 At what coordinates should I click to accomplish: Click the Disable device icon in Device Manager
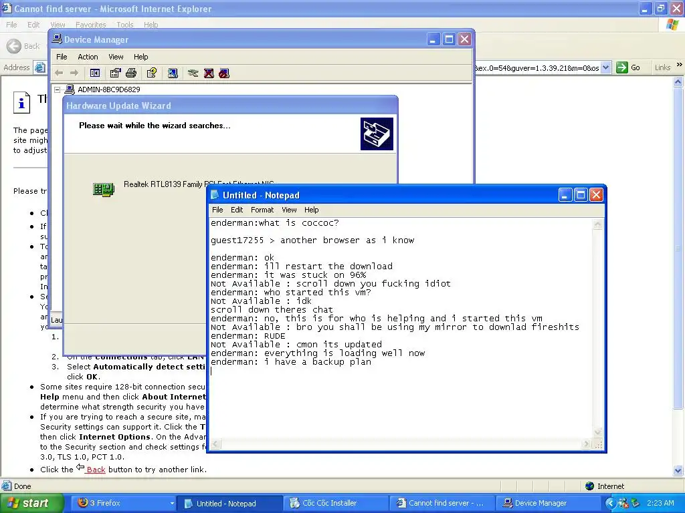point(224,73)
